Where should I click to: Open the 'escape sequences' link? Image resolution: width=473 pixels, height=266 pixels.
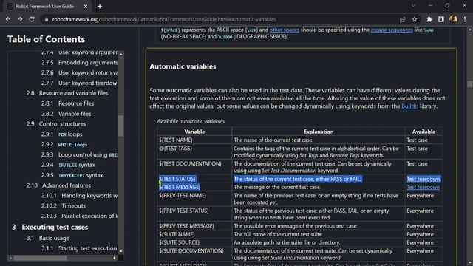click(392, 30)
